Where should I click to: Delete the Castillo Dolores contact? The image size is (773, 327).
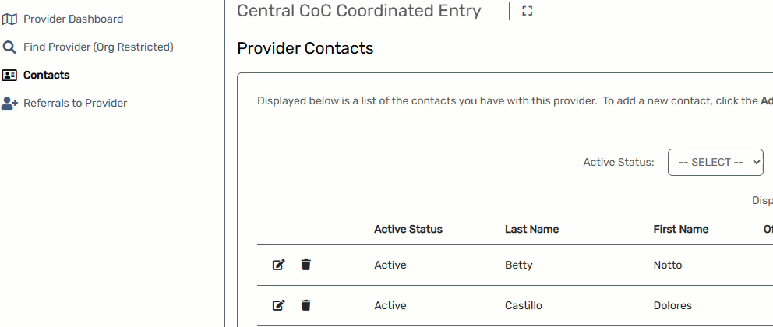point(306,305)
